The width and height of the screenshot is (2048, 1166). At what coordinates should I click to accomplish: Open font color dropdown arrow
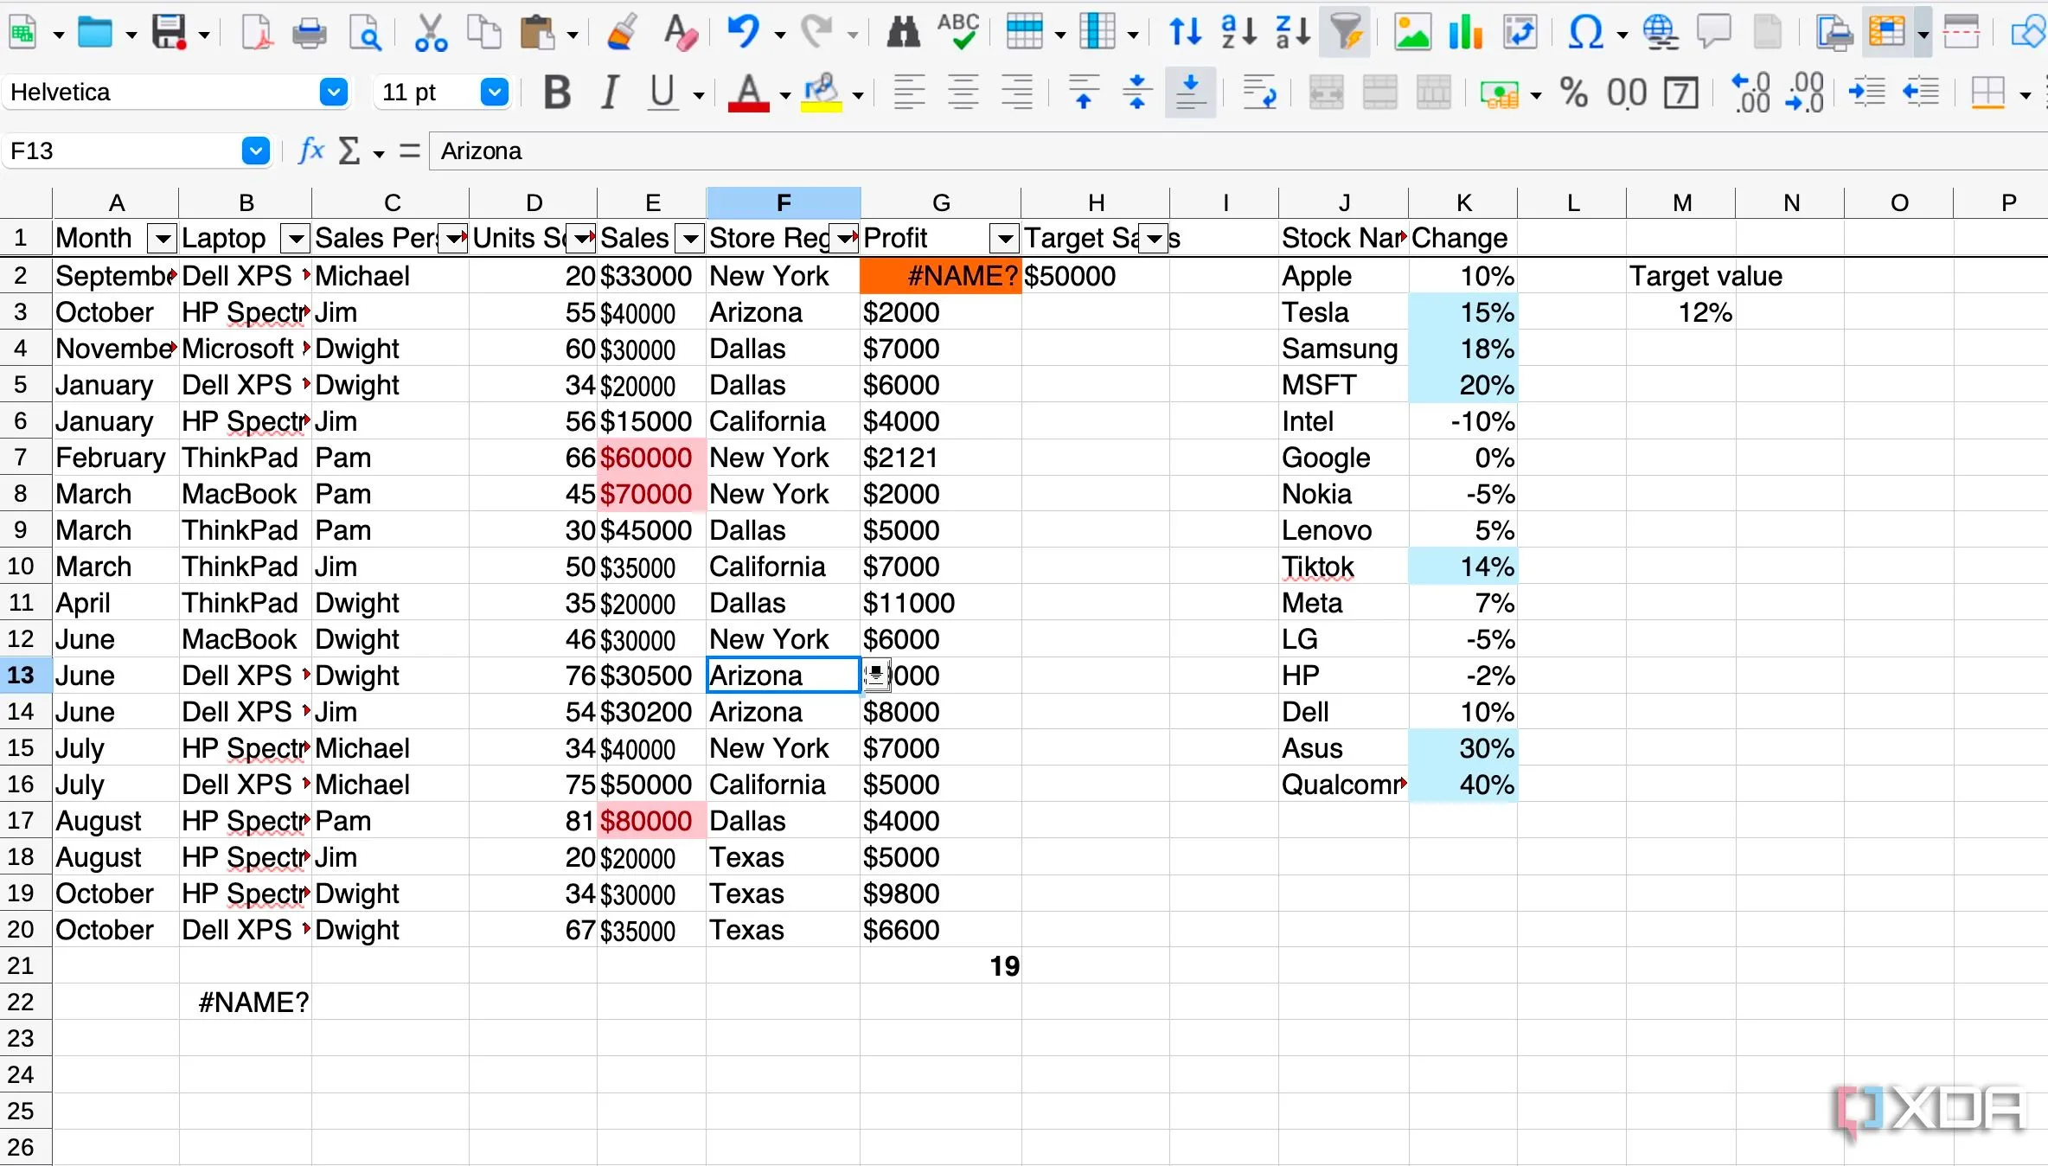coord(785,95)
